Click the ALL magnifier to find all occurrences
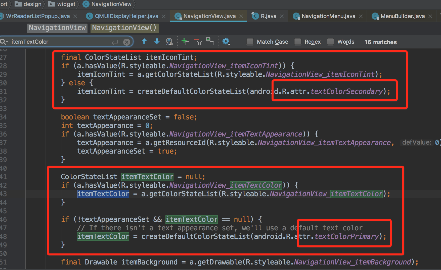 click(169, 41)
